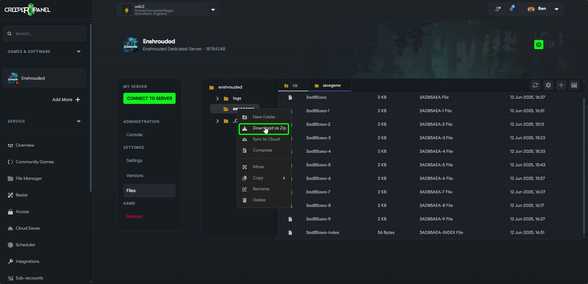Click the Resize sidebar icon
Viewport: 588px width, 284px height.
tap(10, 195)
